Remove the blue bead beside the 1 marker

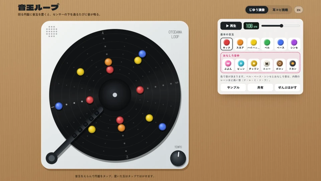(59, 106)
